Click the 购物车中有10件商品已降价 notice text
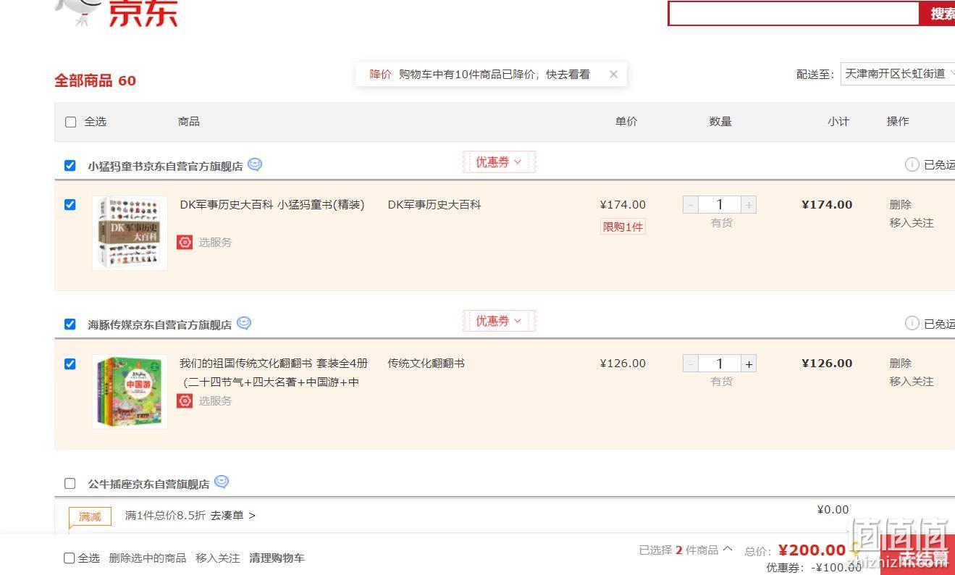This screenshot has height=575, width=955. pyautogui.click(x=495, y=74)
